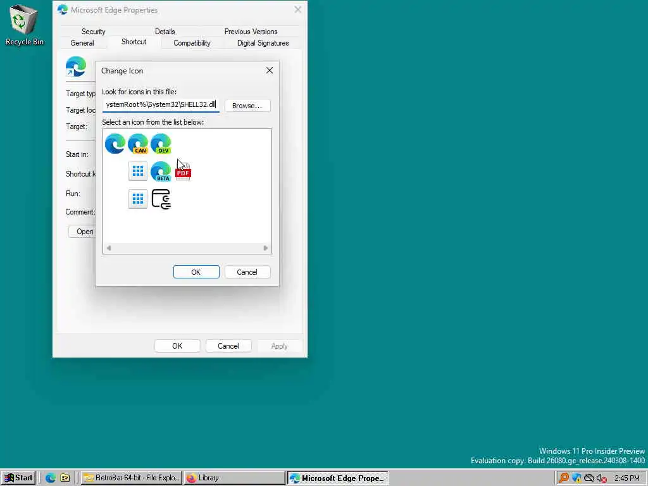Click Microsoft Edge Properties taskbar button
Image resolution: width=648 pixels, height=486 pixels.
click(x=338, y=478)
